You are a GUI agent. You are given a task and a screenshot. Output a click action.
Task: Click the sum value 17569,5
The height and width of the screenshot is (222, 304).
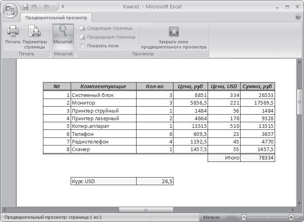coord(257,103)
